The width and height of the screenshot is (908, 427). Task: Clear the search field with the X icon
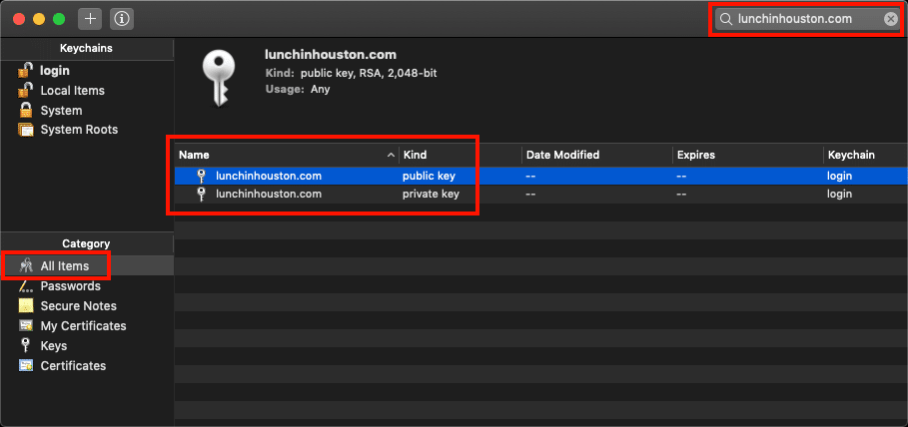(x=890, y=19)
